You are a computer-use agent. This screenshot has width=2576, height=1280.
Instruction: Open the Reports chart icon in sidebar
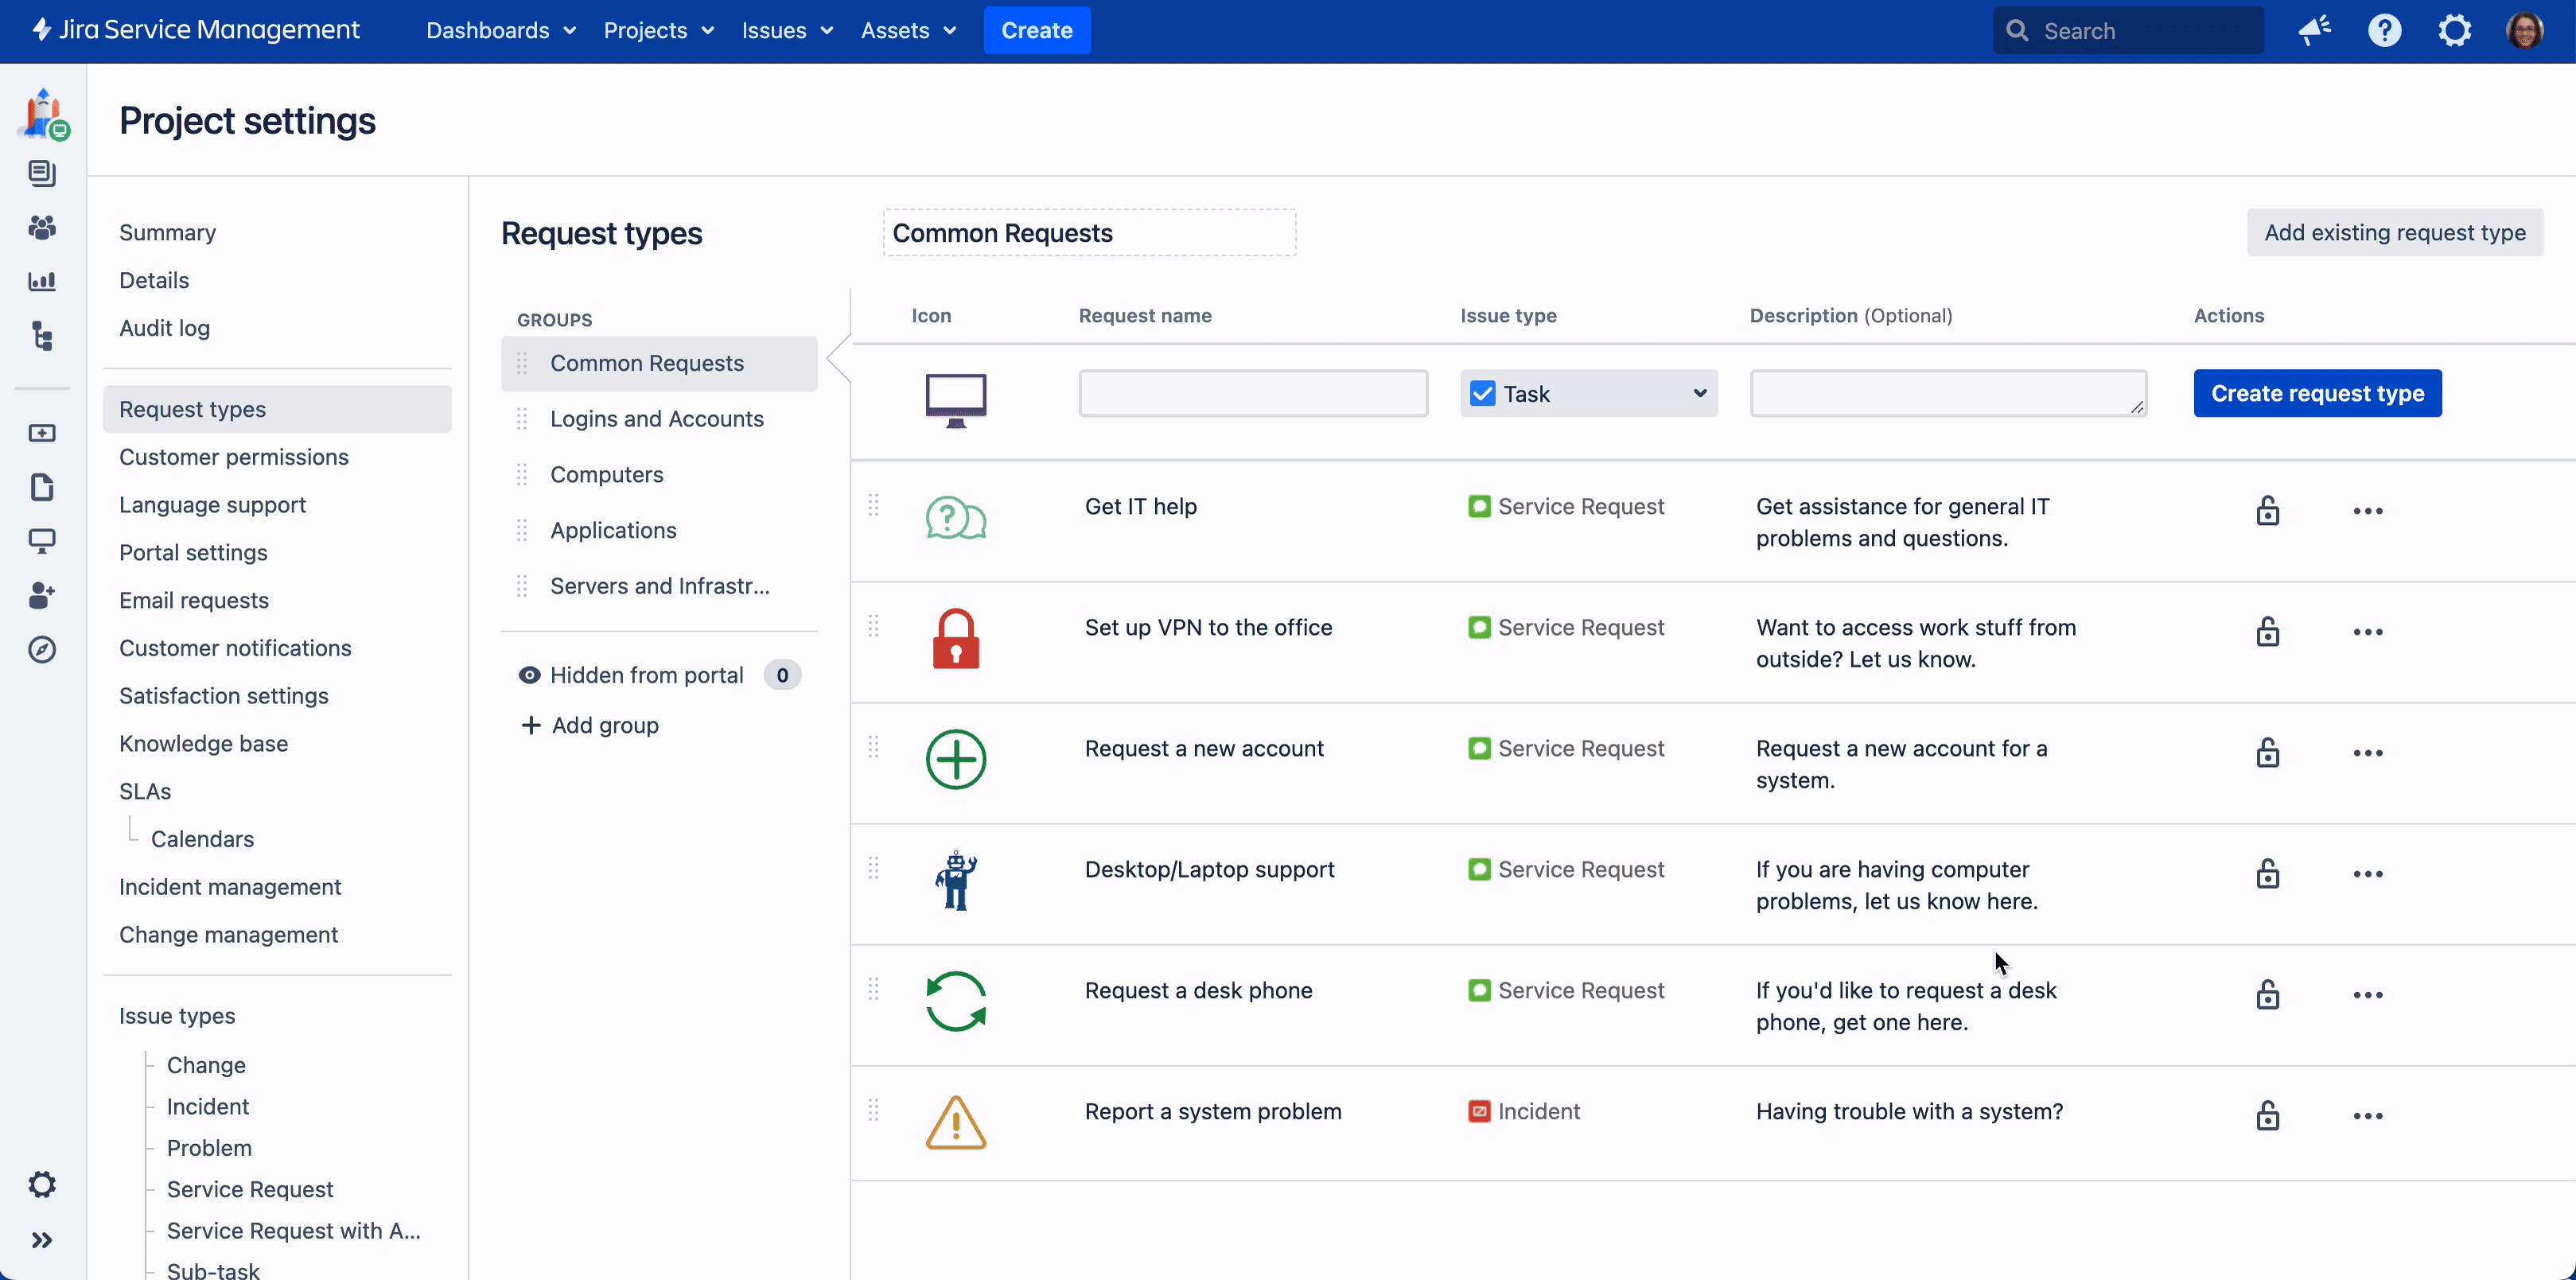point(42,281)
